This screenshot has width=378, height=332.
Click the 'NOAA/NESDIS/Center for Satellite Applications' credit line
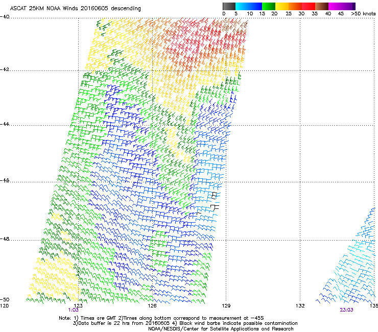(221, 329)
